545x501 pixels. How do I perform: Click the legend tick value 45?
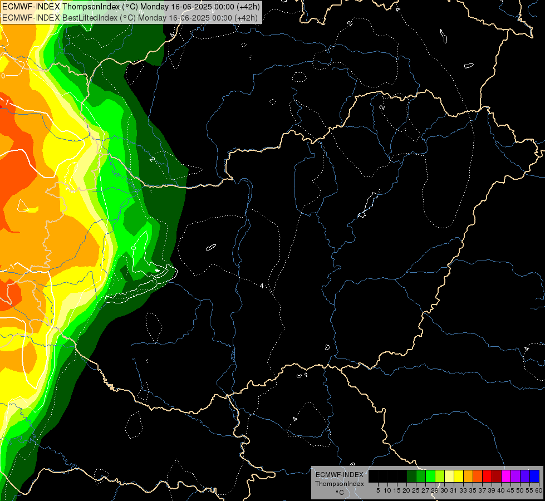click(510, 490)
